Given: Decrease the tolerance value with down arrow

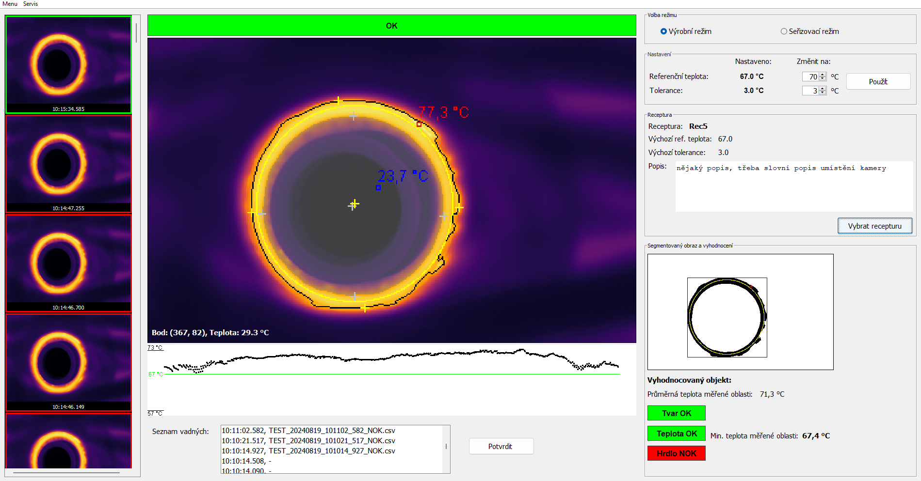Looking at the screenshot, I should [x=823, y=93].
